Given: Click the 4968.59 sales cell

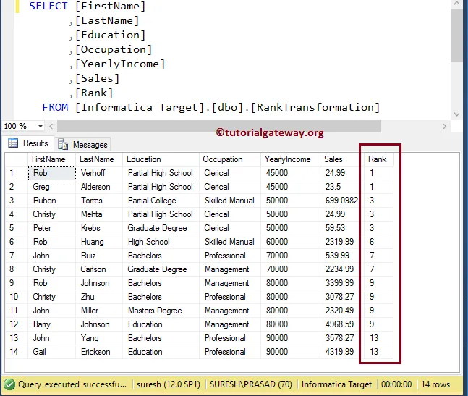Looking at the screenshot, I should [341, 324].
